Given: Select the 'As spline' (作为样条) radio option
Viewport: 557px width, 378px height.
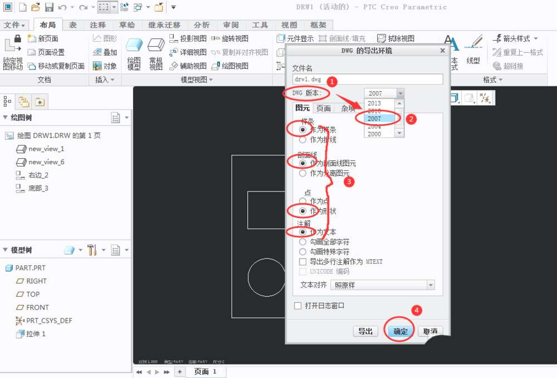Looking at the screenshot, I should (x=302, y=130).
